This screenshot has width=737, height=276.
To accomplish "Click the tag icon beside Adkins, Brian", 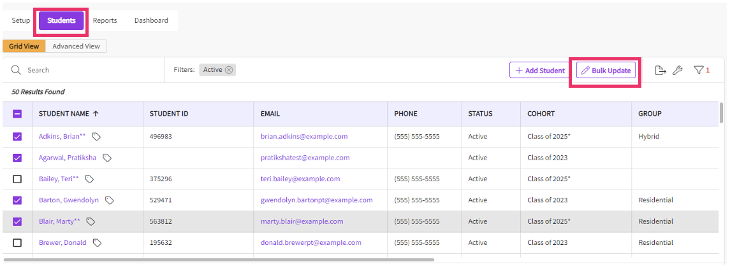I will 96,137.
